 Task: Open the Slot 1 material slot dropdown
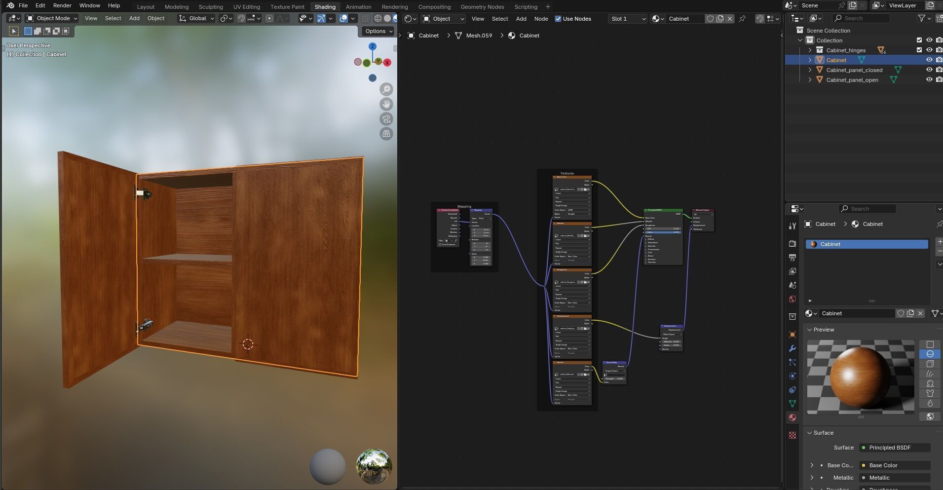click(628, 19)
